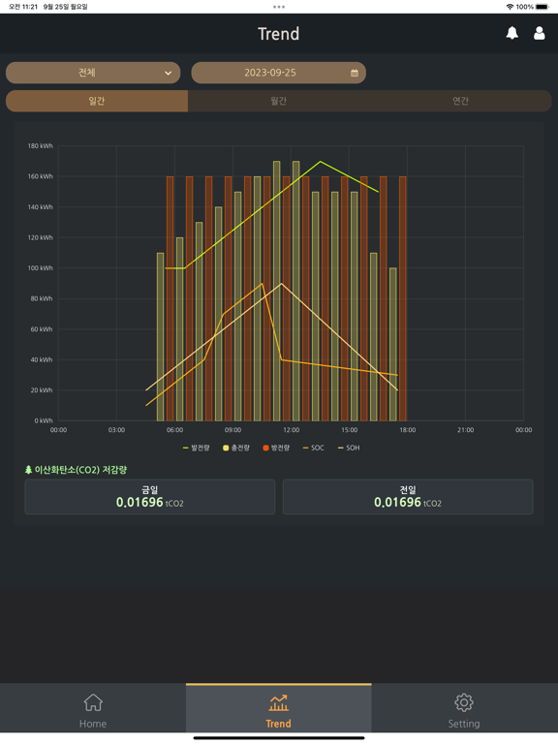Click the 06:00 time axis label
The width and height of the screenshot is (558, 744).
(x=174, y=430)
